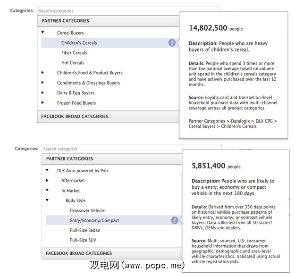The height and width of the screenshot is (276, 295).
Task: Select the Body Style label
Action: [x=76, y=201]
